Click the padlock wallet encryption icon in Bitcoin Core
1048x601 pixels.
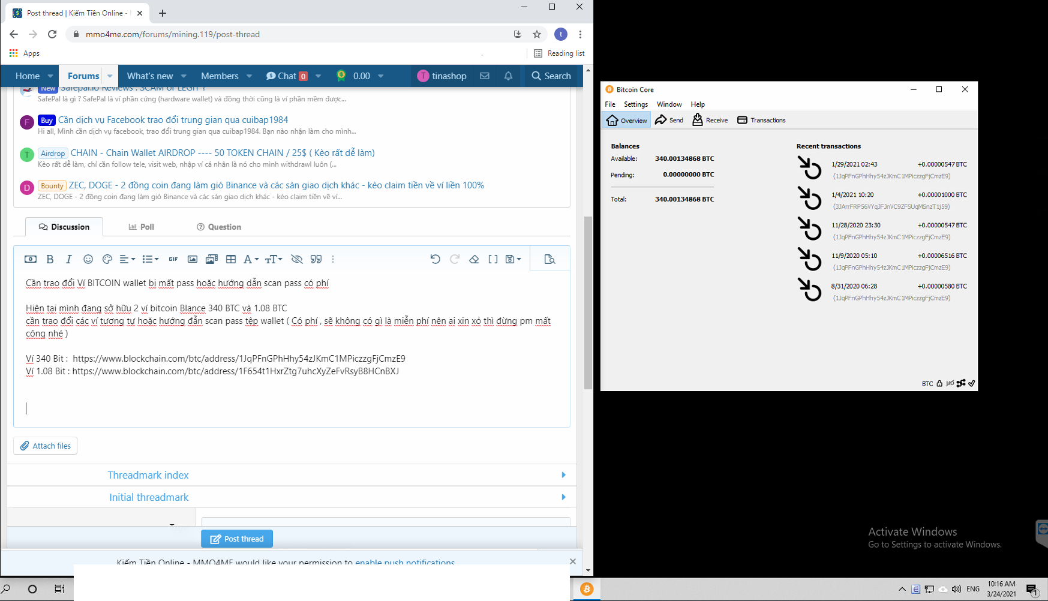939,383
